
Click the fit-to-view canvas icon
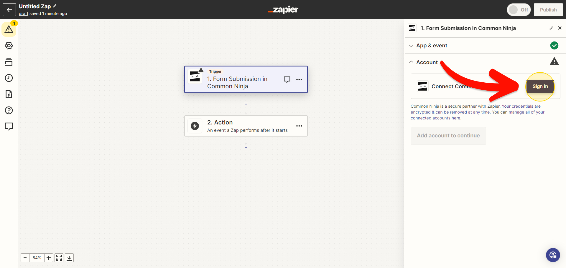click(x=59, y=258)
